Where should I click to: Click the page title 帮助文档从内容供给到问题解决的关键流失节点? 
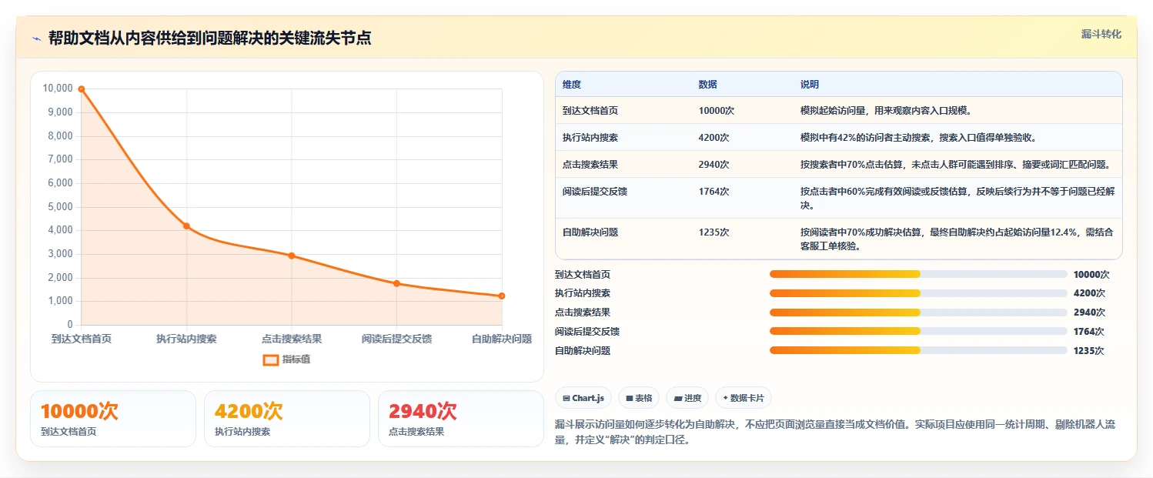click(210, 38)
